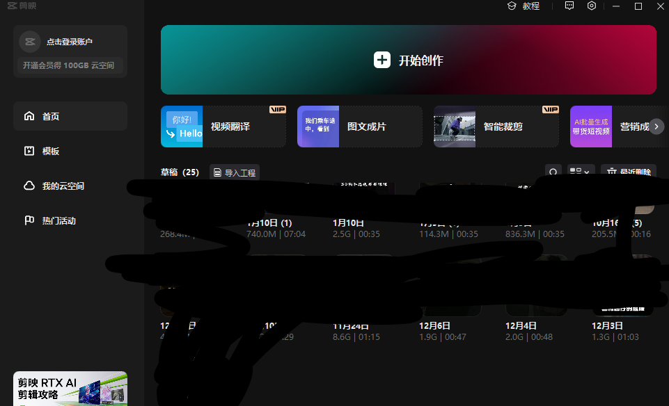Click 开通会员得 100GB 云空间 banner

tap(70, 65)
